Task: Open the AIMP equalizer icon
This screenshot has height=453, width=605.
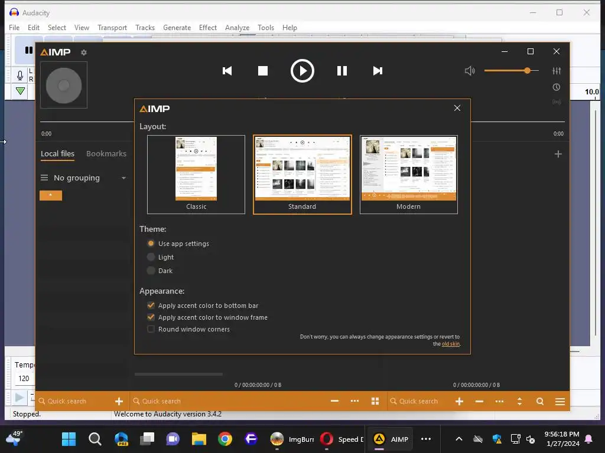Action: [557, 71]
